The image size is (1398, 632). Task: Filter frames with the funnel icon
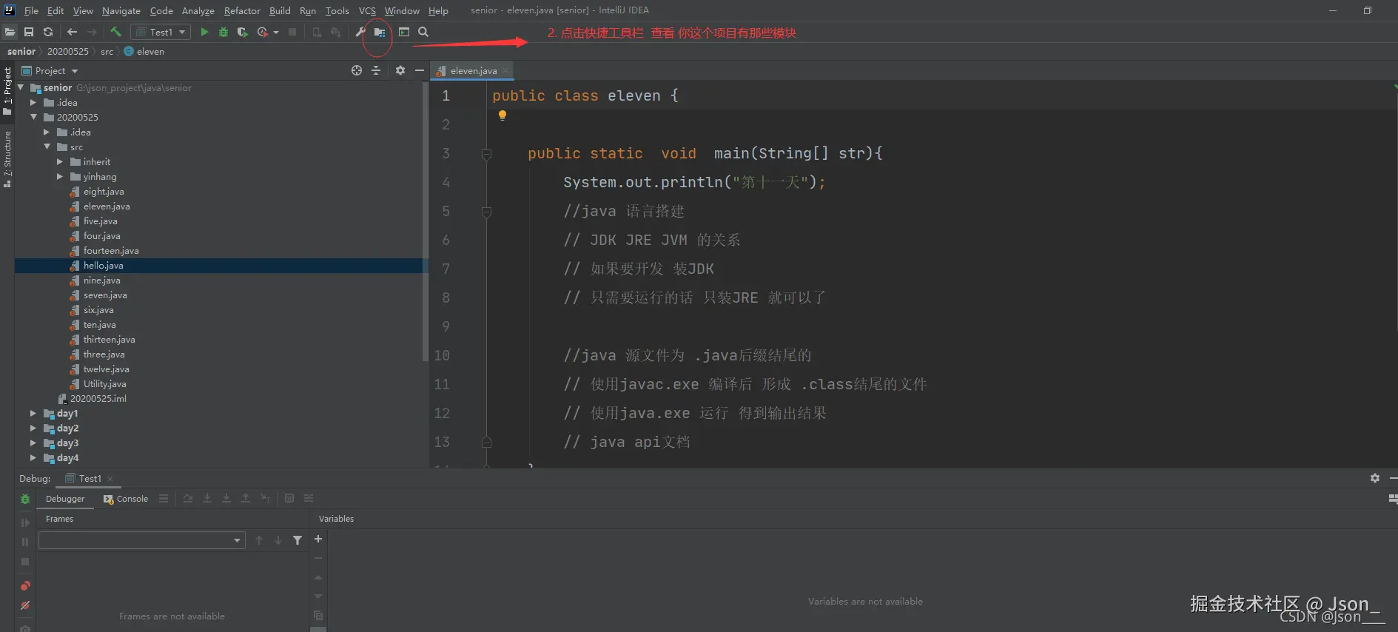click(x=298, y=540)
